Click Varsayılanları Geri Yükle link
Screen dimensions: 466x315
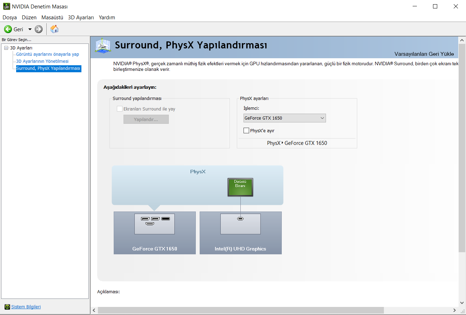coord(424,54)
